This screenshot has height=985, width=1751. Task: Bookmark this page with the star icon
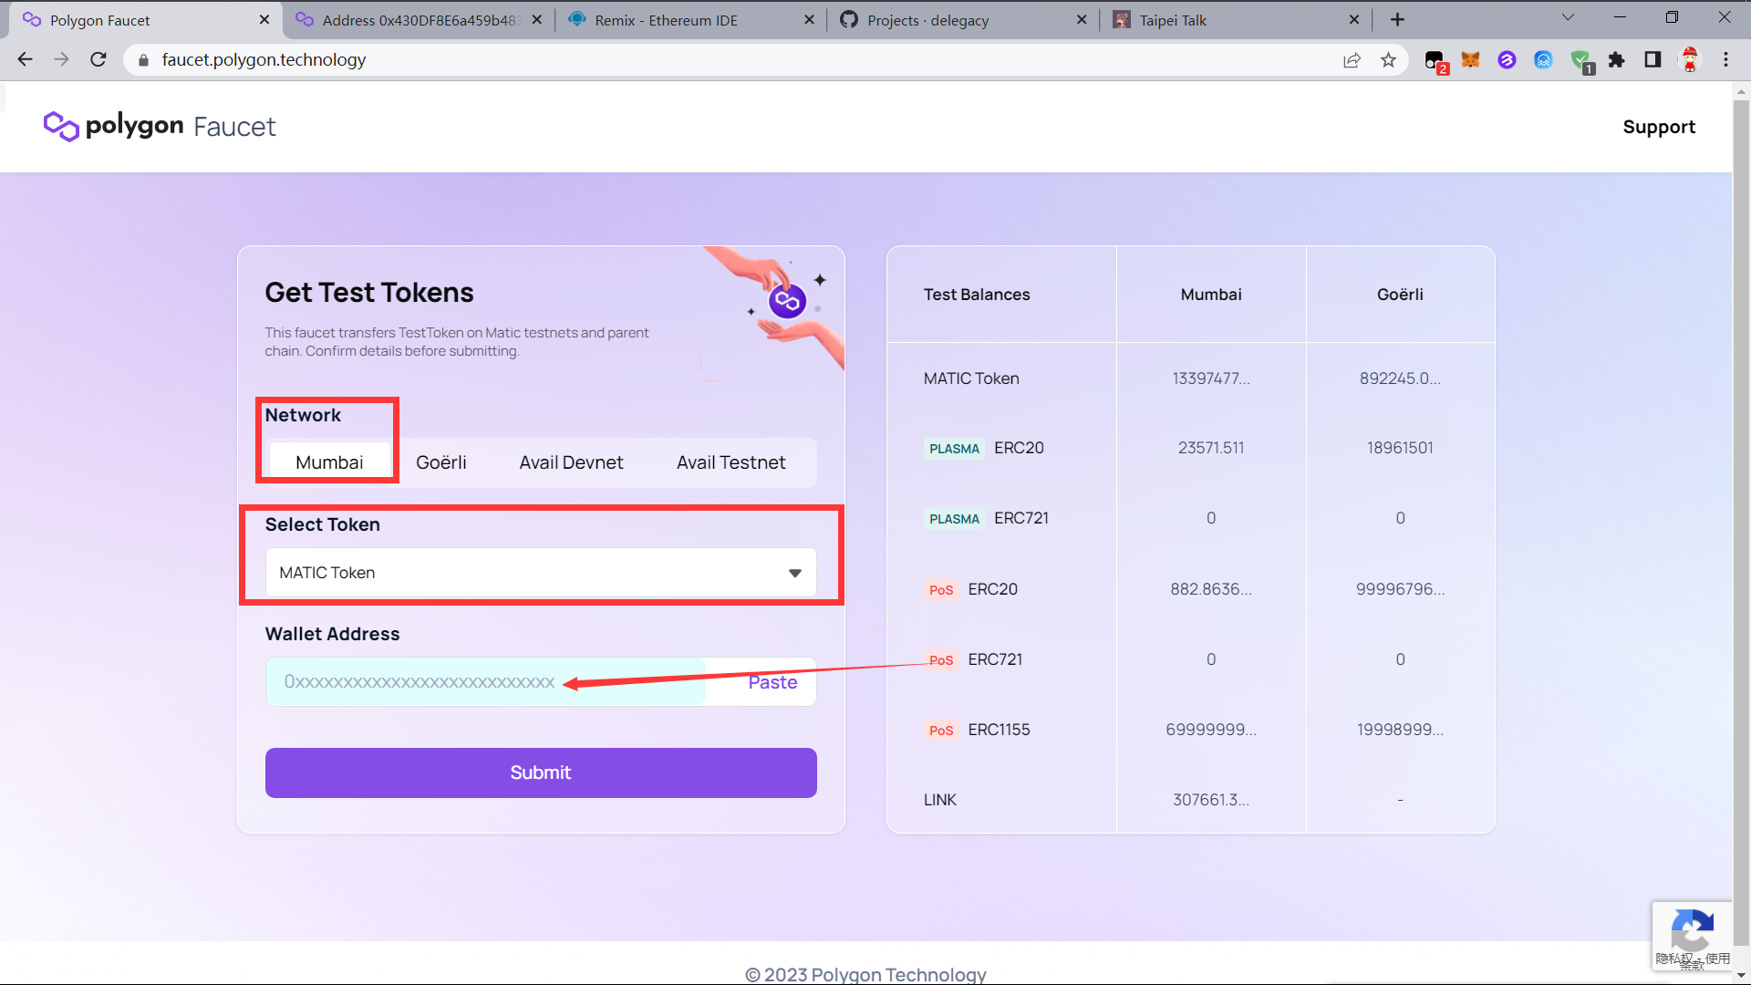(1388, 60)
